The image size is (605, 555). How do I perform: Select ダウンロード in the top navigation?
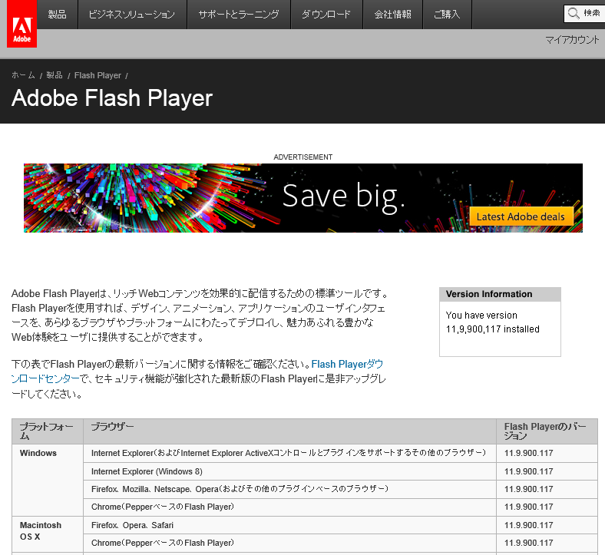[326, 15]
